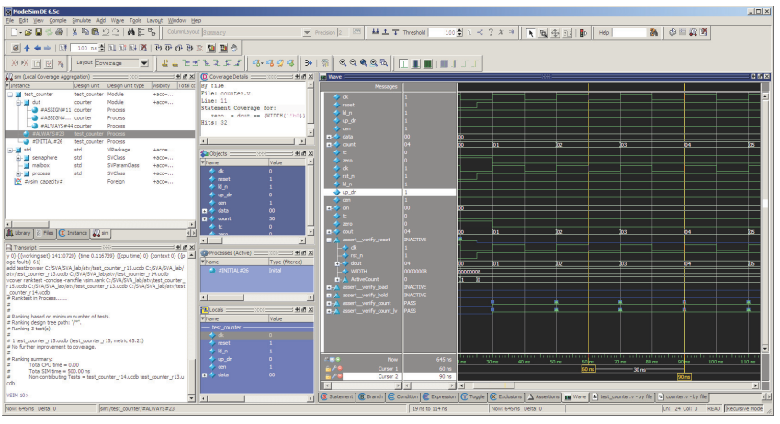Screen dimensions: 780x424
Task: Open the Simulate menu
Action: [81, 20]
